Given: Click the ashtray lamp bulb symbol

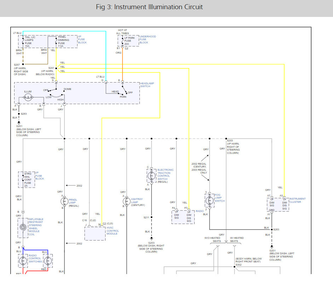Looking at the screenshot, I should tap(127, 201).
